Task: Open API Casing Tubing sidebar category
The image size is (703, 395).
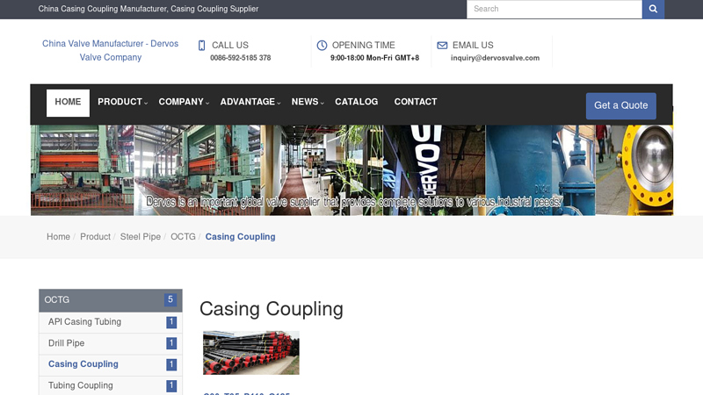Action: tap(111, 322)
